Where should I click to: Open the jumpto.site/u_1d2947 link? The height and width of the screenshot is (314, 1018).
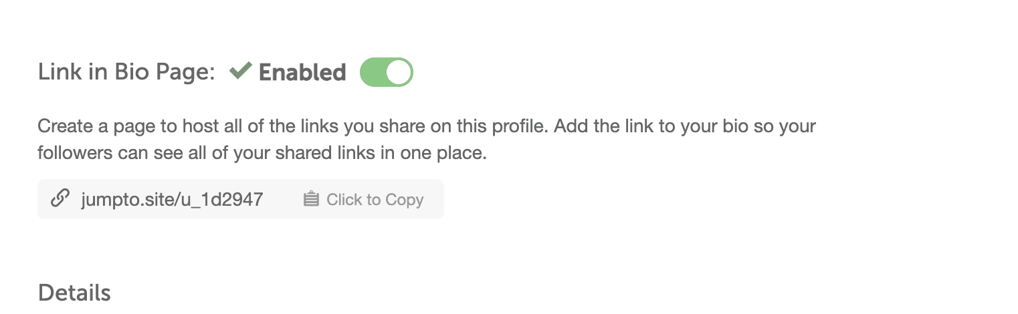172,199
